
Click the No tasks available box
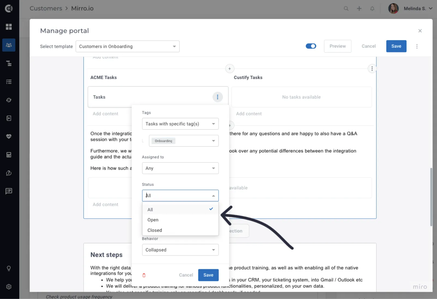coord(302,97)
